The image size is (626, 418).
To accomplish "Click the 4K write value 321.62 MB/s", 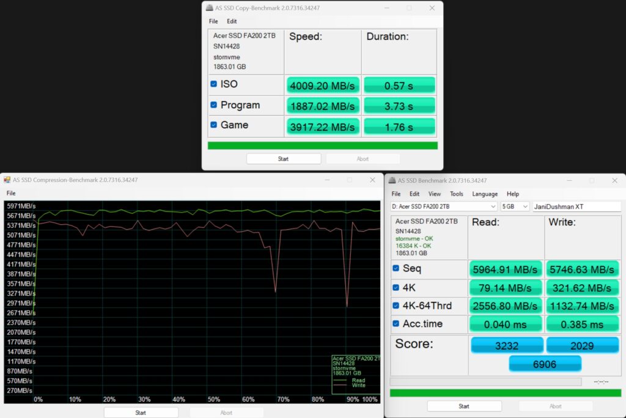I will click(x=582, y=288).
